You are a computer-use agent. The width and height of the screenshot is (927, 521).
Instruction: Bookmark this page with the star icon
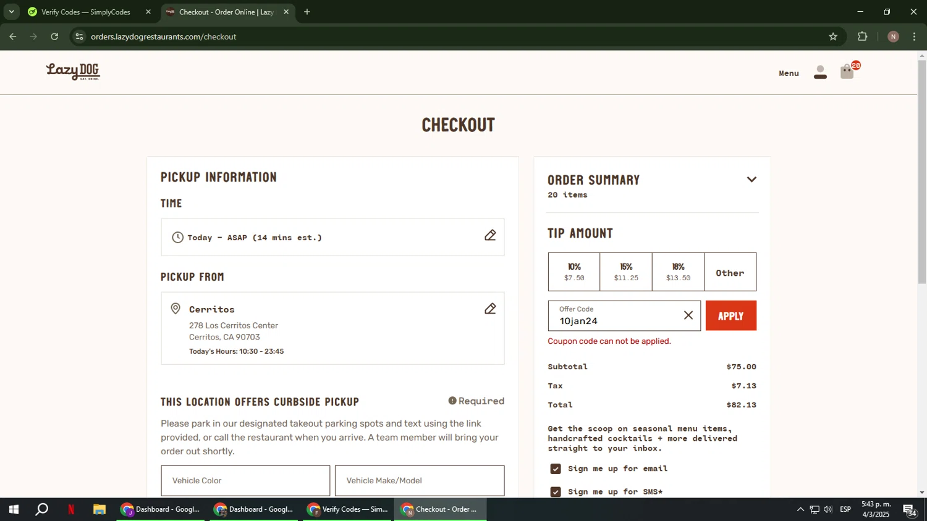(x=833, y=36)
